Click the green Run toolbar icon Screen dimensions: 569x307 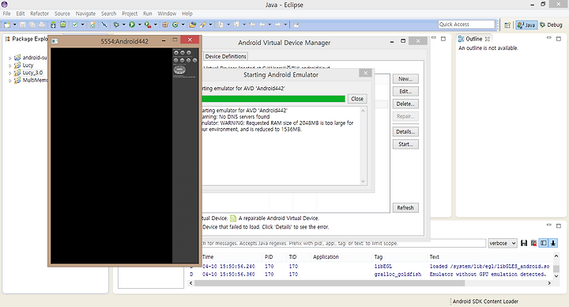pos(132,25)
